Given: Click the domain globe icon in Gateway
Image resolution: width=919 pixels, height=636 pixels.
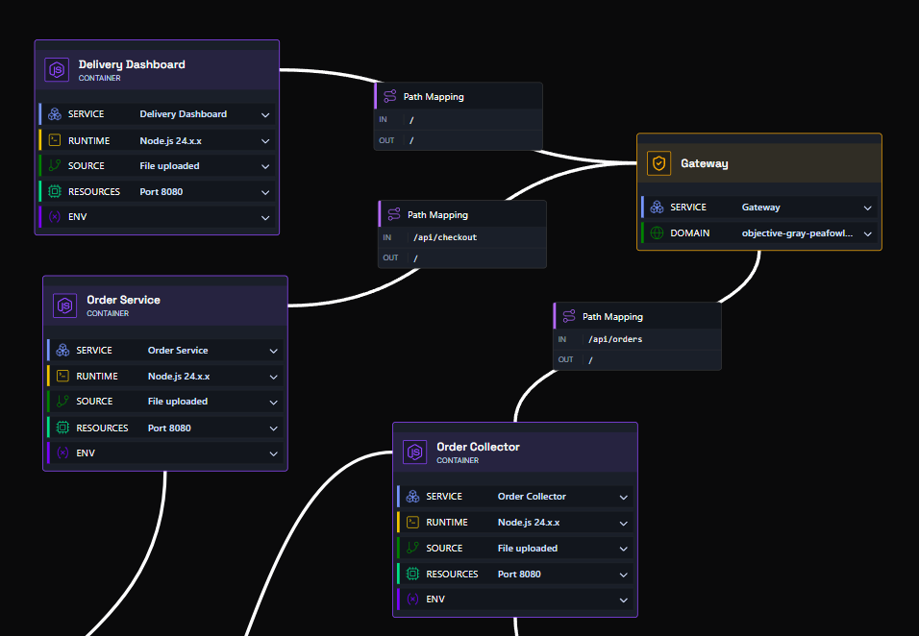Looking at the screenshot, I should coord(657,233).
